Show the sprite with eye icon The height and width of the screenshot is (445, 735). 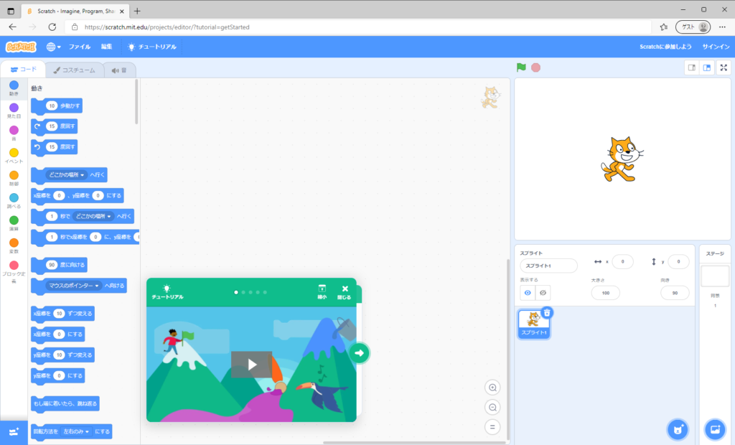tap(528, 293)
